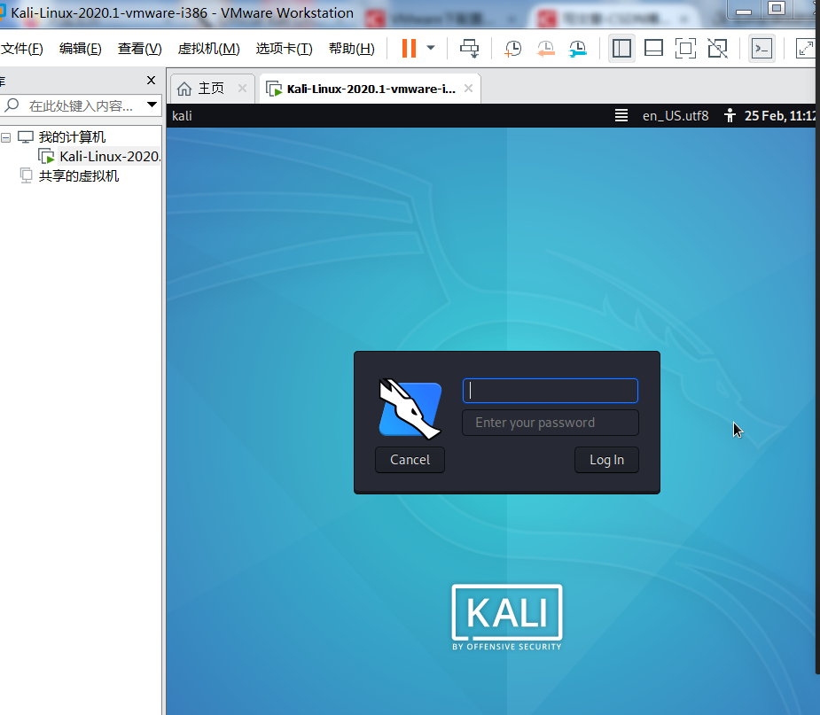Open the session menu icon in Kali panel
Viewport: 820px width, 715px height.
(x=621, y=115)
